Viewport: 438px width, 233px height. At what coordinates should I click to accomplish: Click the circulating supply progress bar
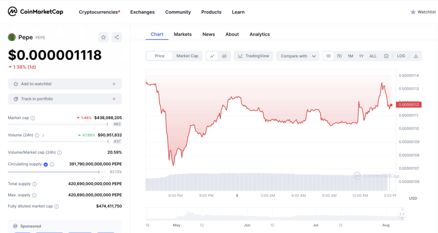[57, 172]
